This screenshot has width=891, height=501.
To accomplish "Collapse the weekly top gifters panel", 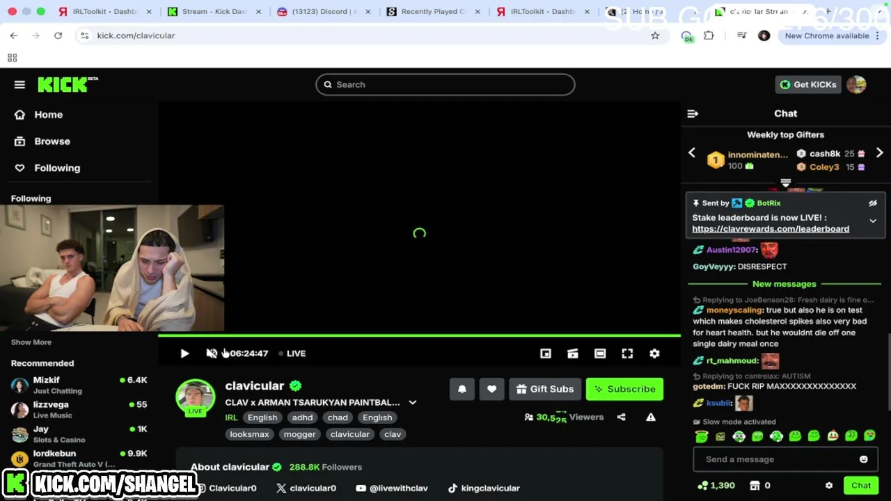I will 786,183.
